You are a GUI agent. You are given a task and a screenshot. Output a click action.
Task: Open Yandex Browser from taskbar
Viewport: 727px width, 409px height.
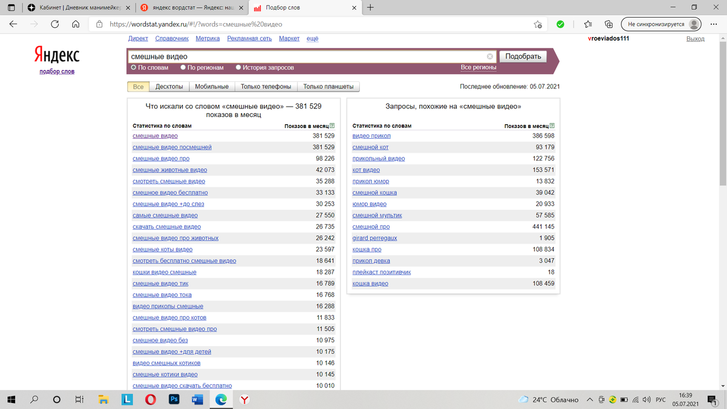click(x=244, y=400)
